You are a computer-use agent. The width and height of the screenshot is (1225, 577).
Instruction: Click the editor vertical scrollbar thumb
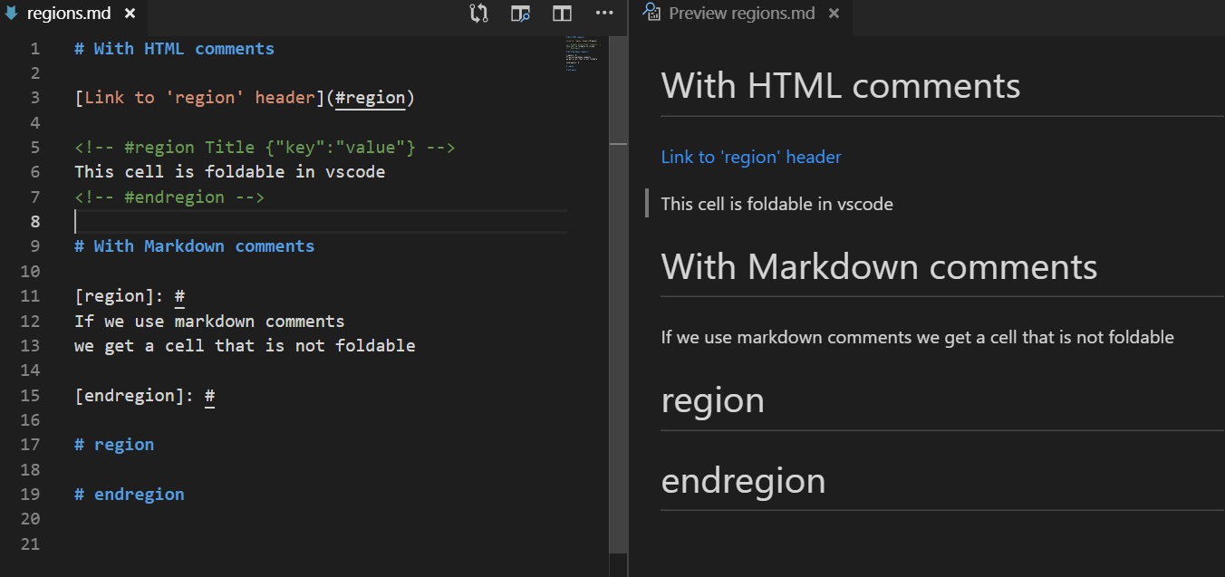click(618, 295)
